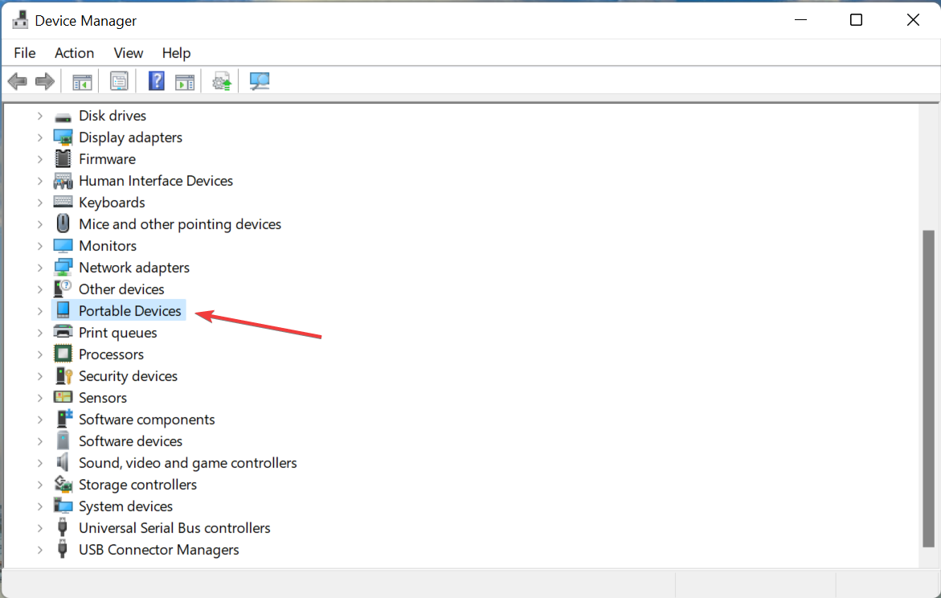Open the Help menu
The width and height of the screenshot is (941, 598).
coord(177,53)
